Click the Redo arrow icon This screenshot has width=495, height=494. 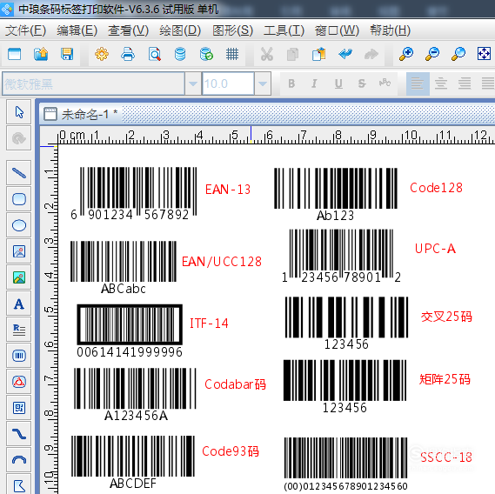[x=371, y=54]
